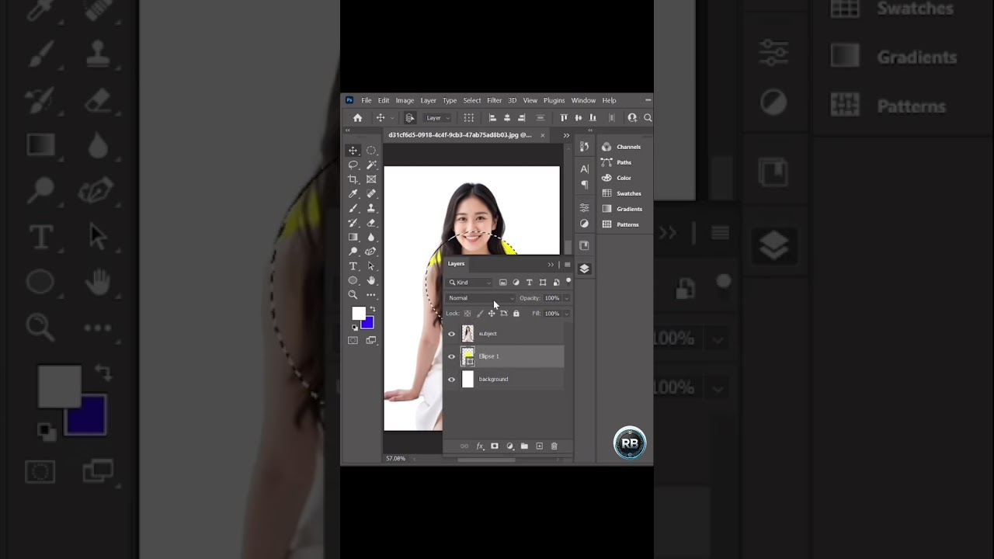
Task: Link layers chain icon
Action: pyautogui.click(x=464, y=446)
